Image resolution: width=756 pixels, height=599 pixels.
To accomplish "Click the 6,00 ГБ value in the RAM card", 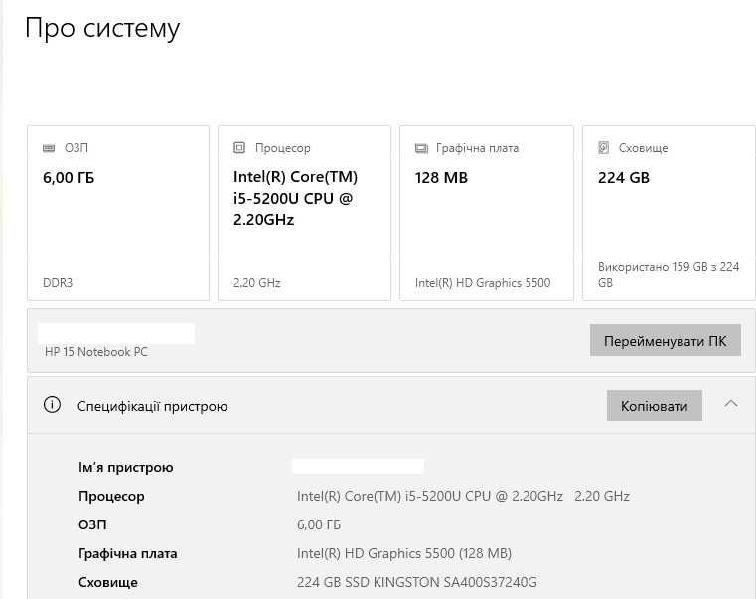I will point(69,178).
